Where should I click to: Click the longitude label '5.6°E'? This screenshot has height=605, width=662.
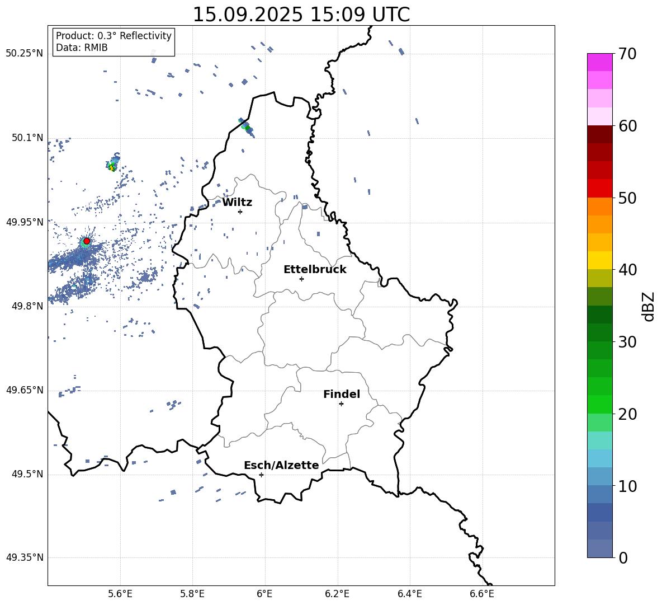click(120, 594)
